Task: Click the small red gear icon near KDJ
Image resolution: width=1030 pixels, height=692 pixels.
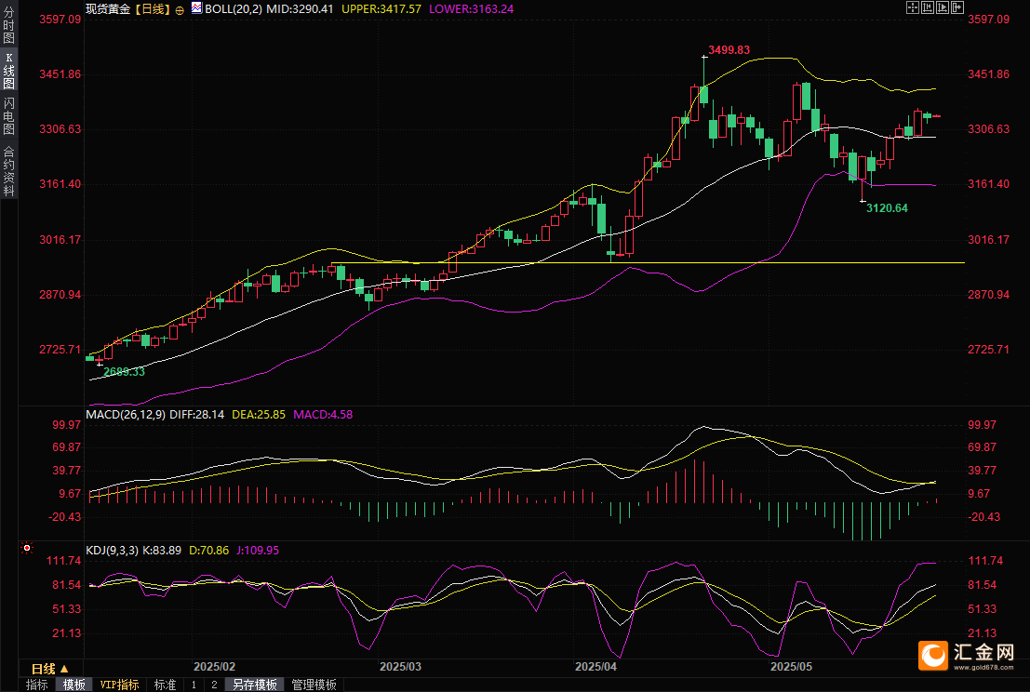Action: pos(26,550)
